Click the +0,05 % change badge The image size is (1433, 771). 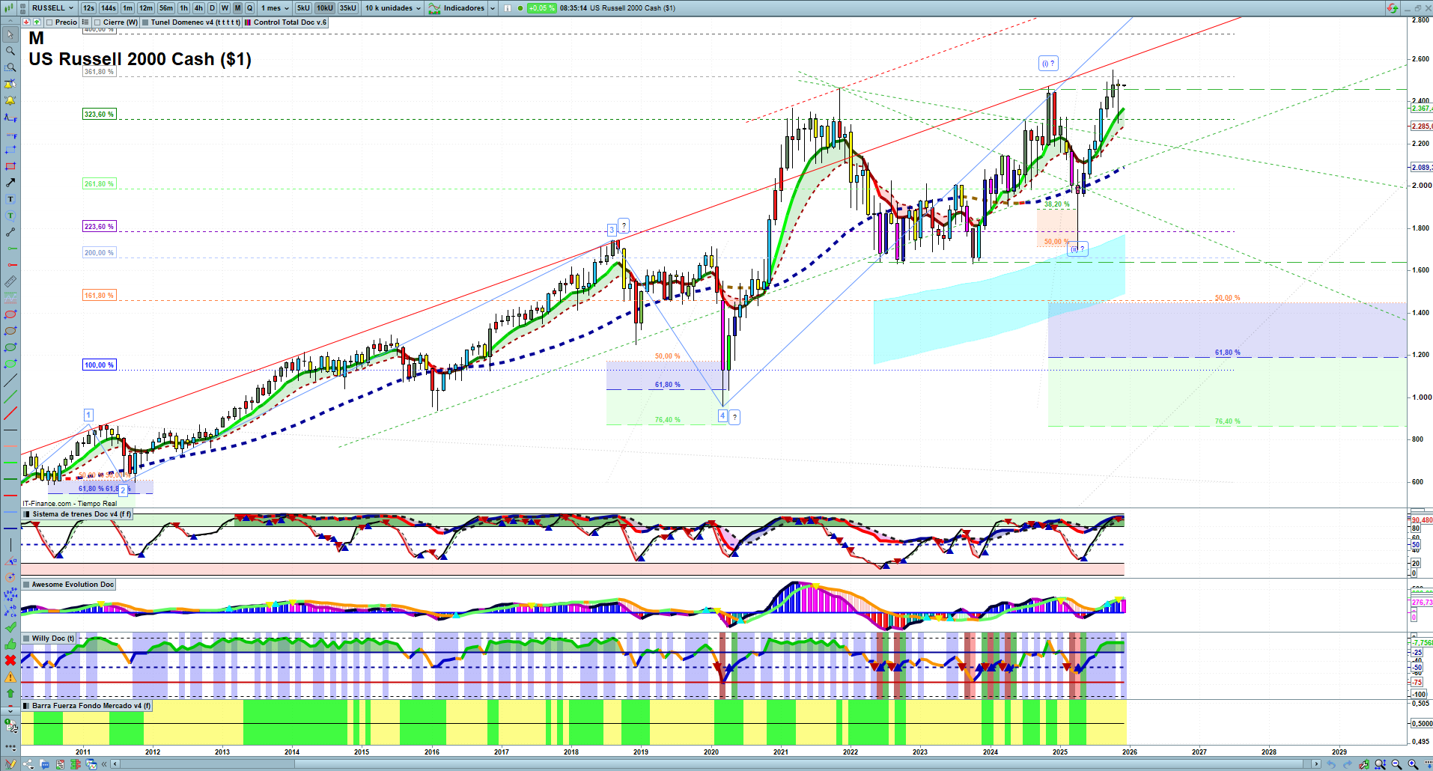tap(541, 8)
